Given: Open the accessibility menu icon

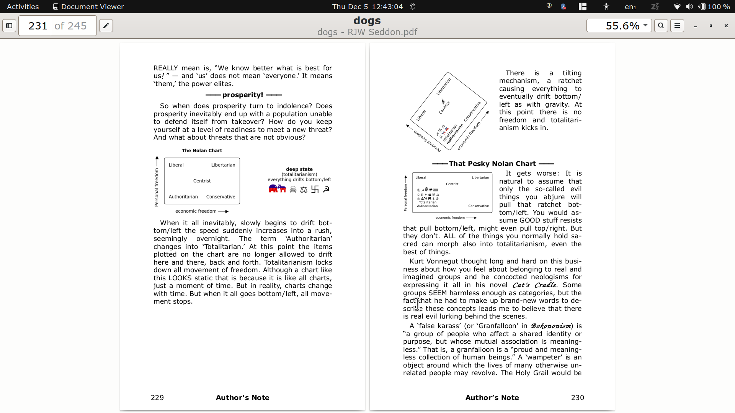Looking at the screenshot, I should pyautogui.click(x=606, y=7).
